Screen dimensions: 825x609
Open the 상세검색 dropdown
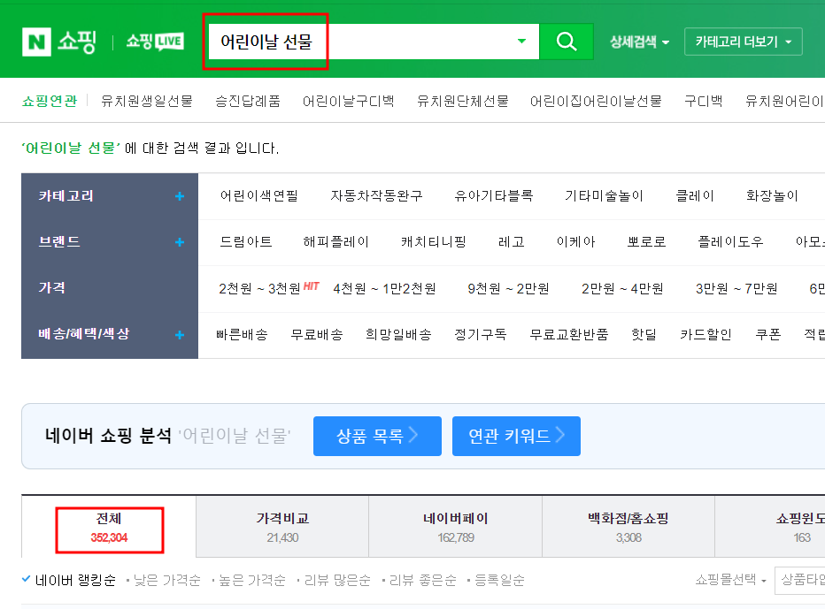[x=639, y=42]
